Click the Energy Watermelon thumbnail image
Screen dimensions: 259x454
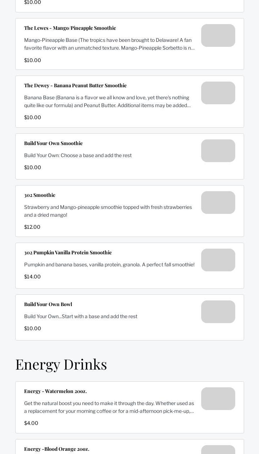tap(218, 399)
